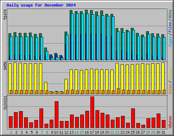
Task: Click the blue "Files" legend label
Action: coord(170,27)
